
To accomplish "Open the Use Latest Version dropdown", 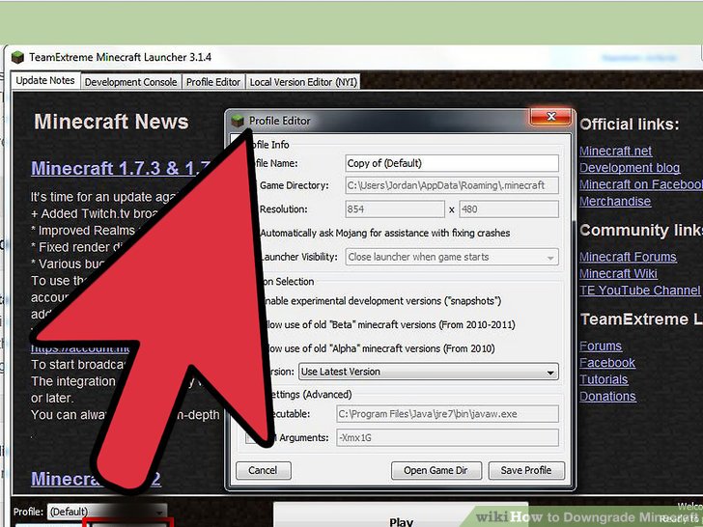I will 429,372.
